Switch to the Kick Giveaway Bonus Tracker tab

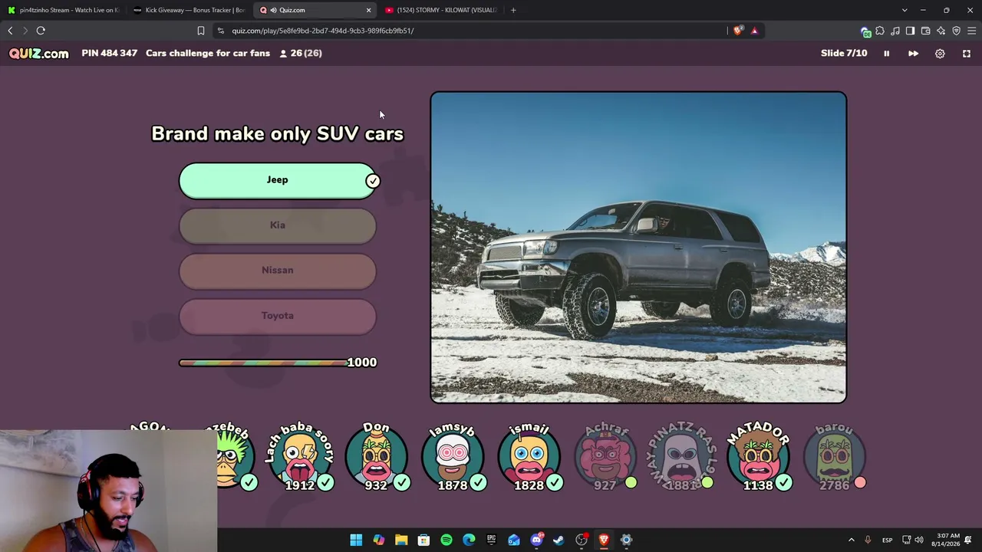coord(188,10)
